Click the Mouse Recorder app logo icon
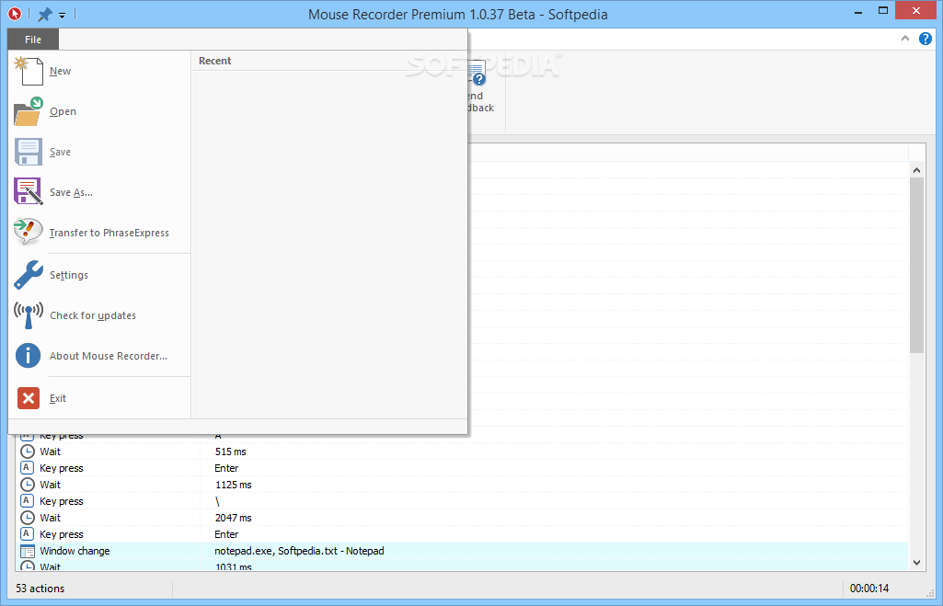 click(15, 13)
